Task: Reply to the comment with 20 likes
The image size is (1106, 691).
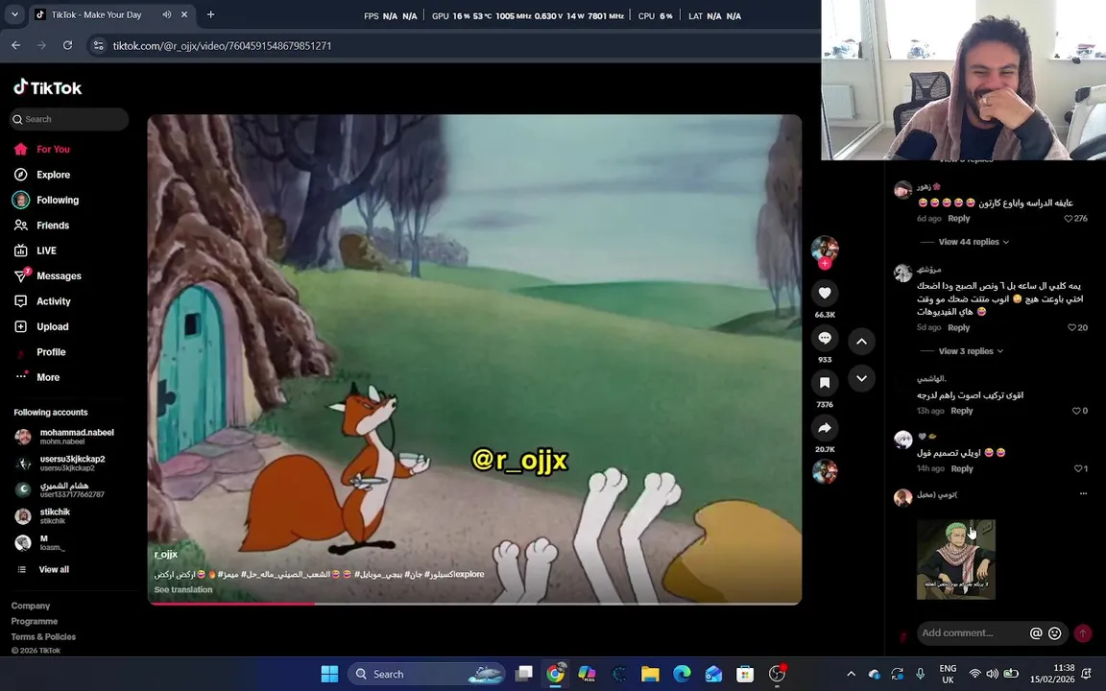Action: pyautogui.click(x=958, y=328)
